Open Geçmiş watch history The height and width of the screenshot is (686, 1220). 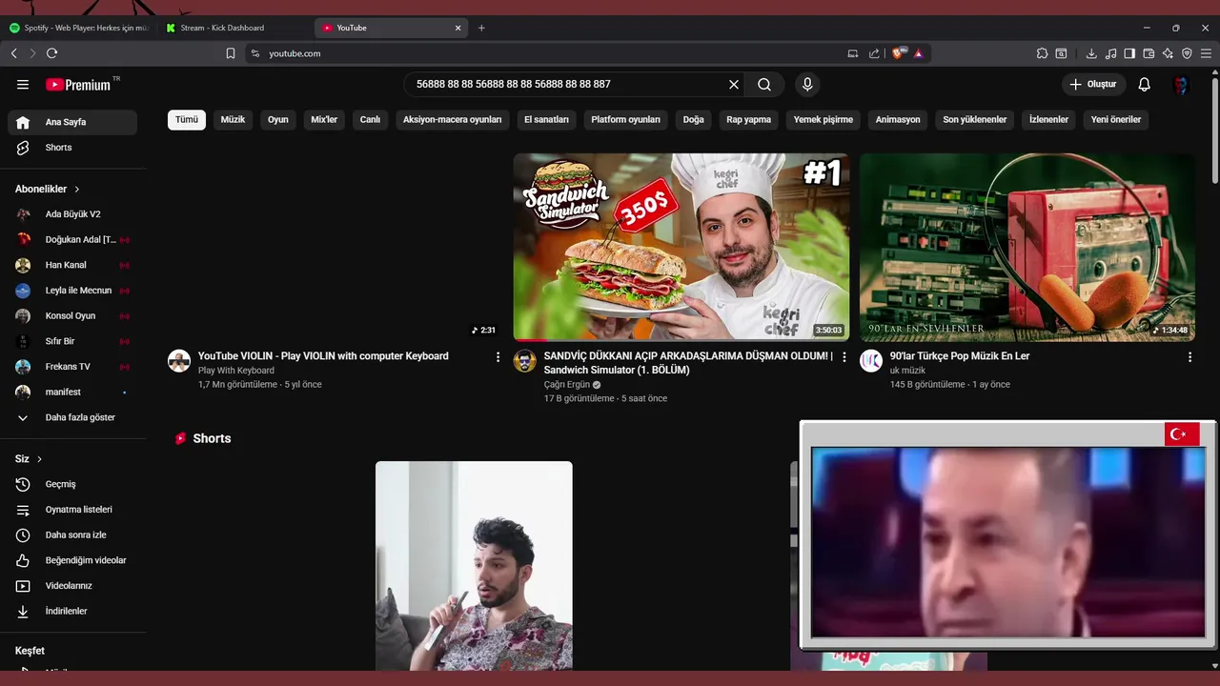pos(72,484)
